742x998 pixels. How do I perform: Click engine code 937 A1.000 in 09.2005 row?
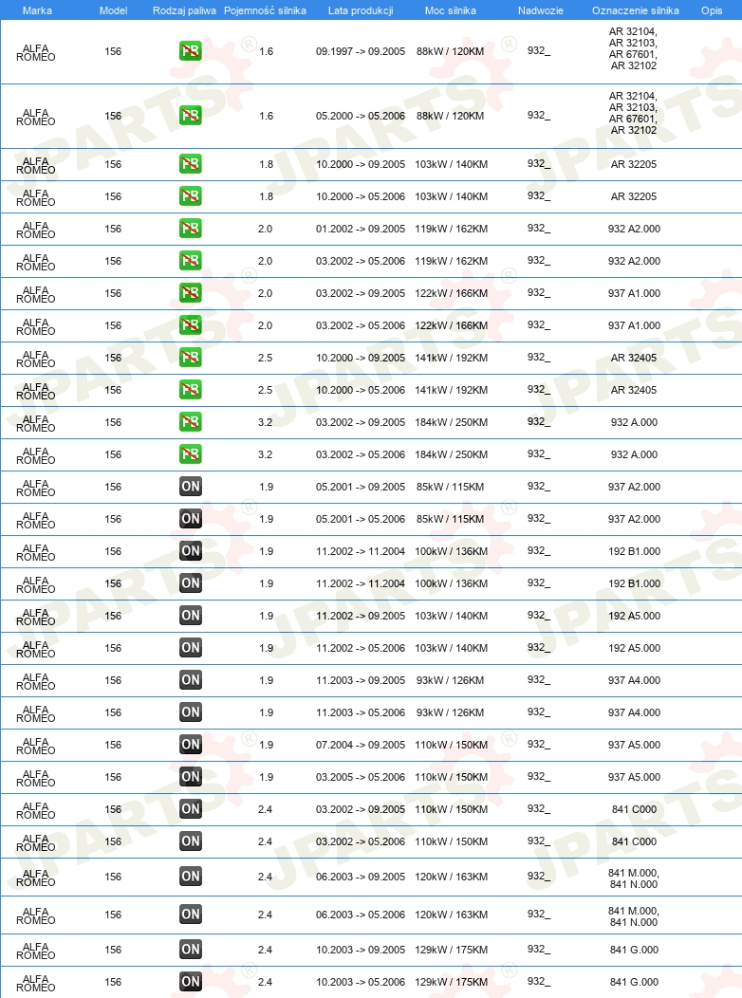click(x=634, y=293)
